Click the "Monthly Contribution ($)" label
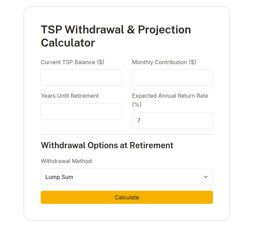253x226 pixels. click(164, 62)
